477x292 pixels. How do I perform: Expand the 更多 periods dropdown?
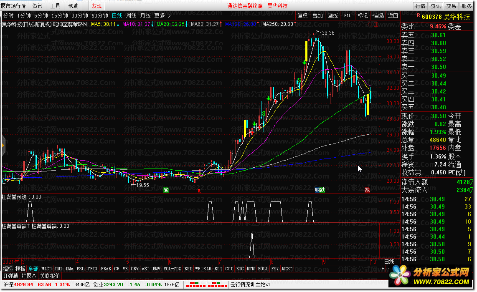click(162, 15)
